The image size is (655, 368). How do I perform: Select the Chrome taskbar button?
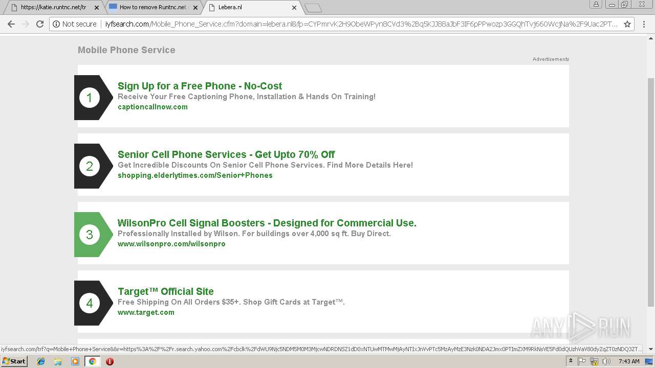[92, 361]
